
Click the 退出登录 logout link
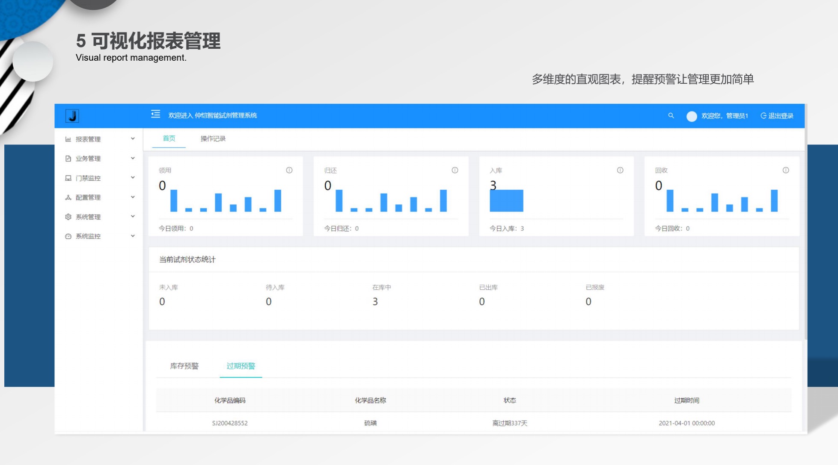pos(777,116)
